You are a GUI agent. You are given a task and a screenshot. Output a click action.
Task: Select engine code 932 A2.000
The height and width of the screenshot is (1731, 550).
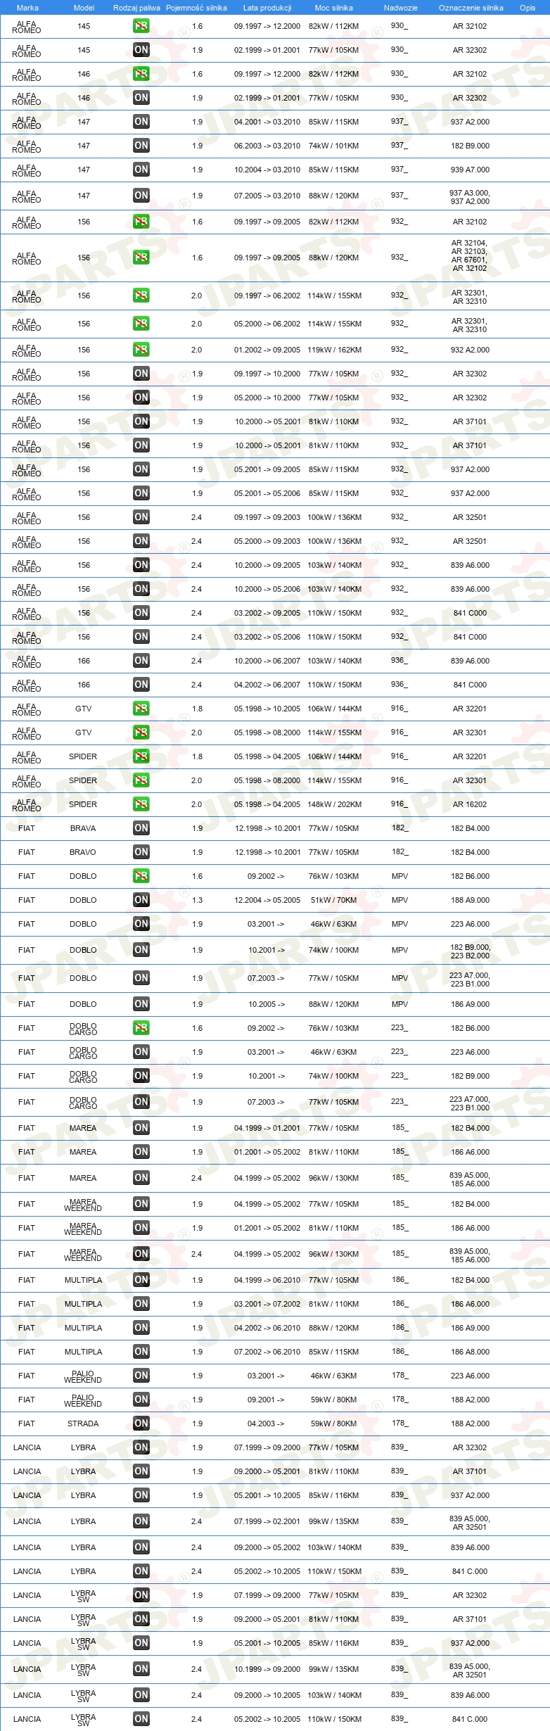tap(471, 350)
